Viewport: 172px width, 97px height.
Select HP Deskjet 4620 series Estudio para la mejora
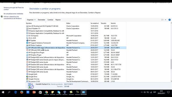(x=76, y=60)
